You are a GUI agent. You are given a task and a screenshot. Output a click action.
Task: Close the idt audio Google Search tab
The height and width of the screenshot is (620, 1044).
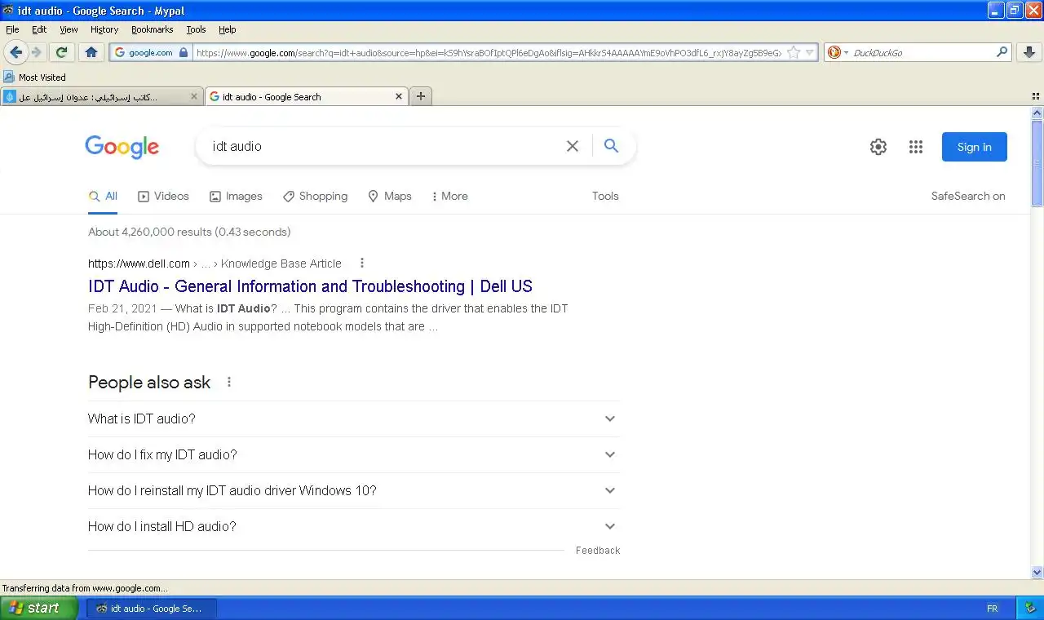(399, 96)
